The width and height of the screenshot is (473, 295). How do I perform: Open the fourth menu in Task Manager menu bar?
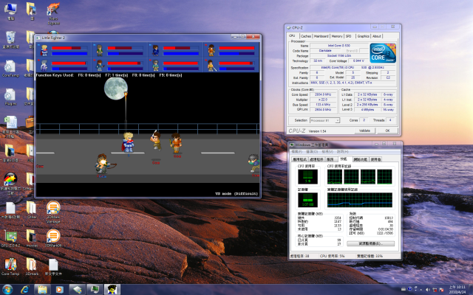(x=342, y=152)
